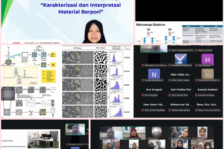Open the Mikroskopi Elektron slide thumbnail
This screenshot has height=149, width=224.
[179, 33]
